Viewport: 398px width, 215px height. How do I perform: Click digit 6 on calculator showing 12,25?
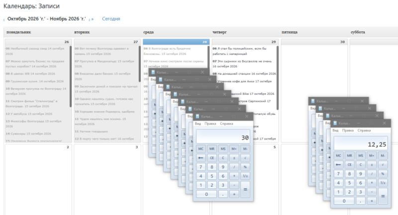360,183
